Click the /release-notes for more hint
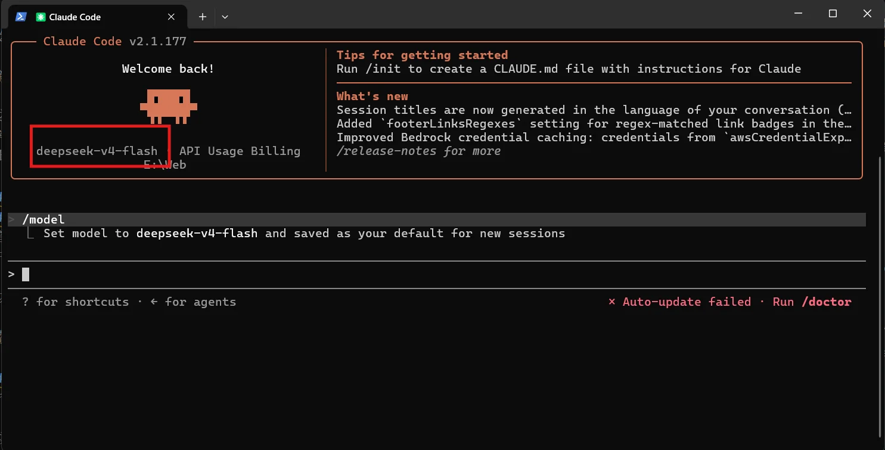This screenshot has width=885, height=450. pyautogui.click(x=418, y=151)
